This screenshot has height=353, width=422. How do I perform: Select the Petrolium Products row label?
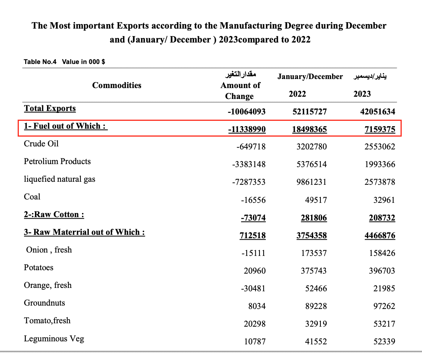pos(57,161)
